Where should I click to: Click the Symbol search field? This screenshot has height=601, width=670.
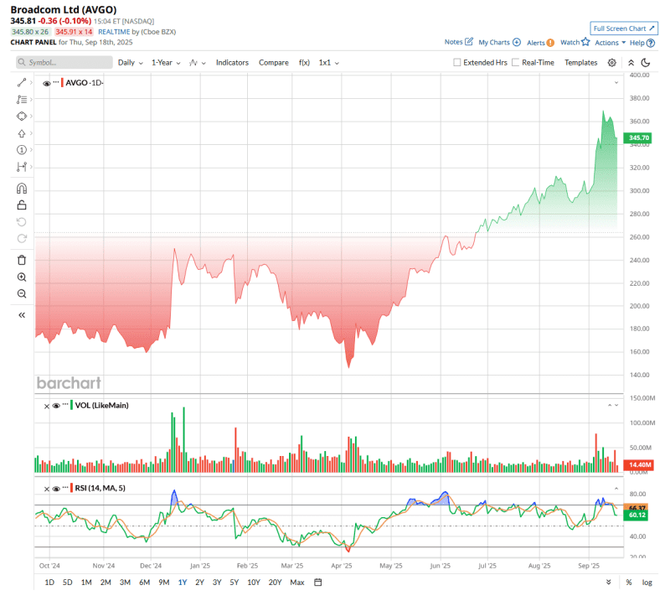click(65, 63)
